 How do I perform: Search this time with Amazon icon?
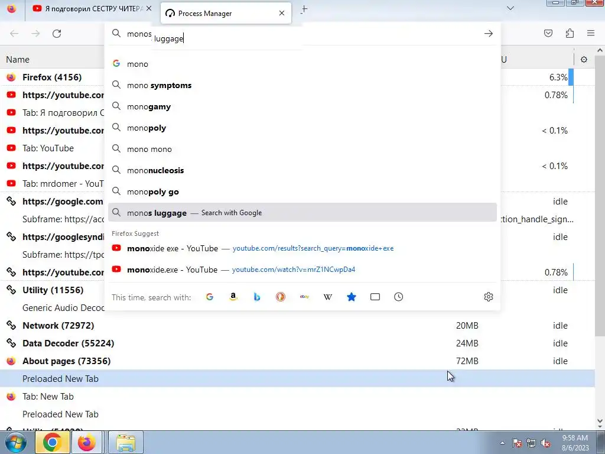pyautogui.click(x=233, y=297)
